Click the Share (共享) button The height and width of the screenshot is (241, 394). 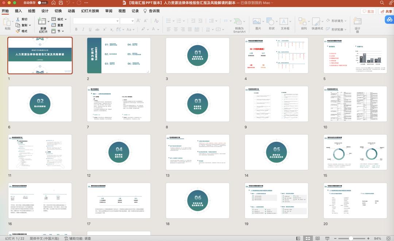click(386, 11)
